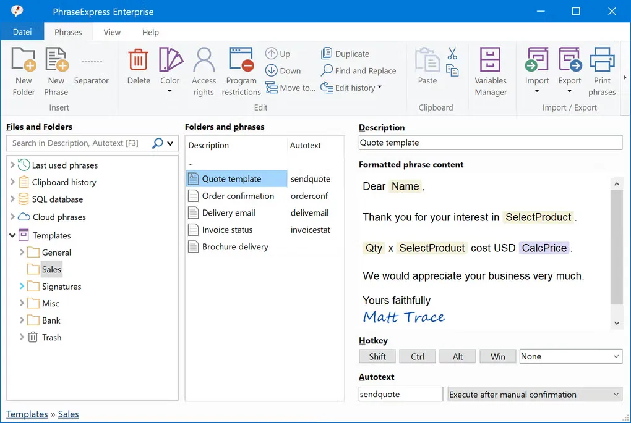Viewport: 631px width, 423px height.
Task: Click the Cut scissors icon
Action: (x=452, y=54)
